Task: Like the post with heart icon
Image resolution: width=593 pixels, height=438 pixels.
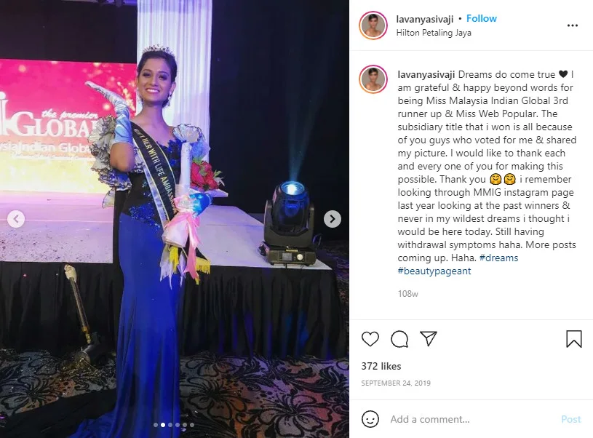Action: click(x=370, y=338)
